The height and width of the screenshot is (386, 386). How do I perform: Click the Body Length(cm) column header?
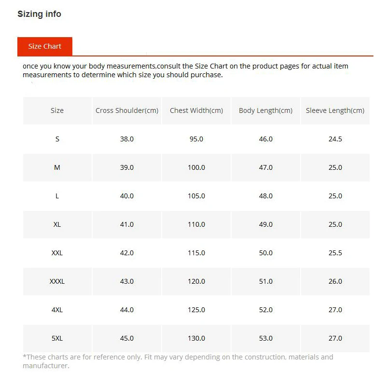point(266,110)
